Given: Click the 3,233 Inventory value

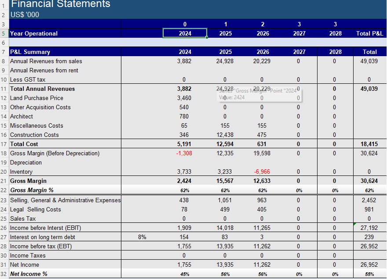Looking at the screenshot, I should click(225, 172).
